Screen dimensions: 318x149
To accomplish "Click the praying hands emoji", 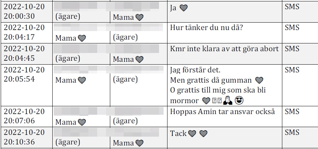I will 227,101.
